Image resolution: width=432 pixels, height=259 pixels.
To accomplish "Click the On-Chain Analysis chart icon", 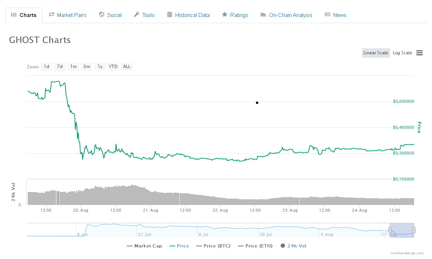I will [x=263, y=14].
